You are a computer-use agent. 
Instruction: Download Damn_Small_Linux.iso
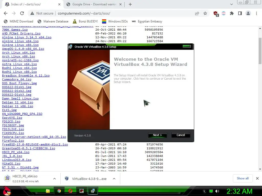tap(20, 99)
